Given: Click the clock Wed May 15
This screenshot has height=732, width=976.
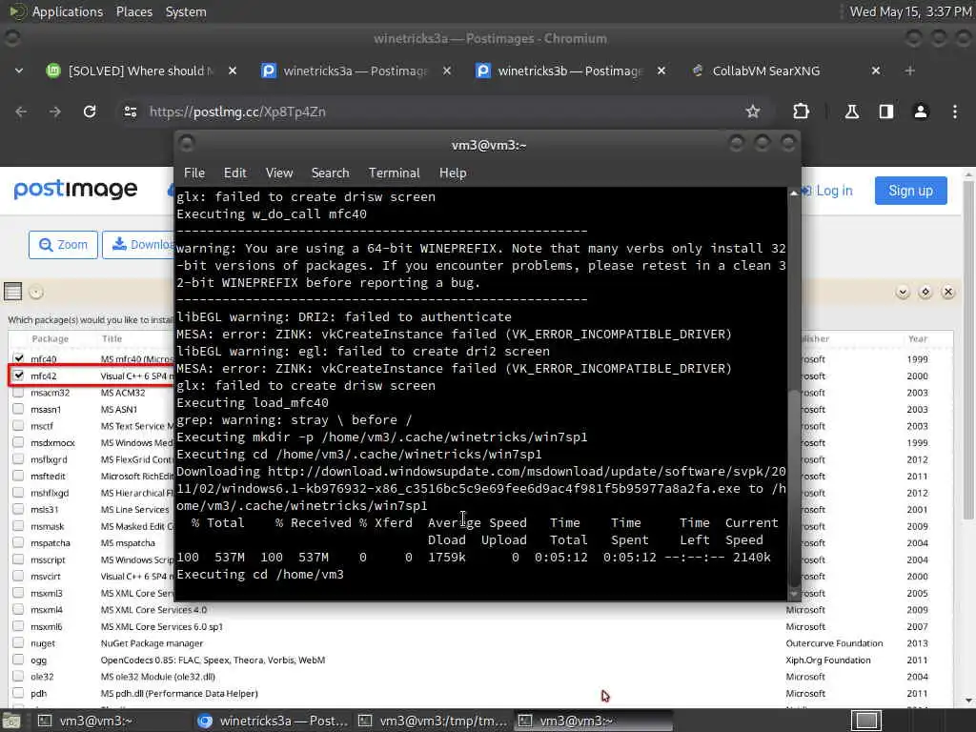Looking at the screenshot, I should 910,11.
